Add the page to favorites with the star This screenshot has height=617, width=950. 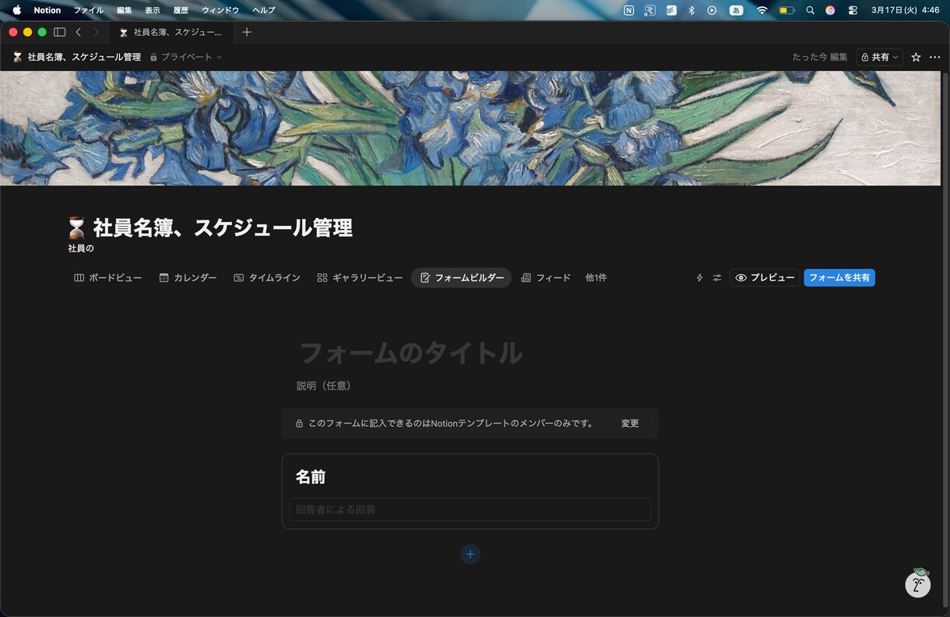[916, 57]
